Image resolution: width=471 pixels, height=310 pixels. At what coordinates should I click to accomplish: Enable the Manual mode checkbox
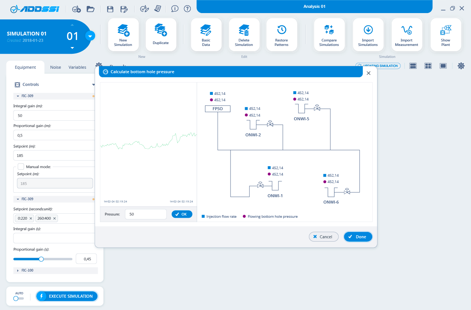coord(21,167)
